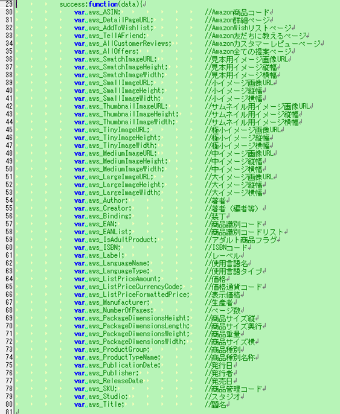Click the aws_ThumbnailImageHeight variable name
This screenshot has height=414, width=340.
(x=133, y=114)
